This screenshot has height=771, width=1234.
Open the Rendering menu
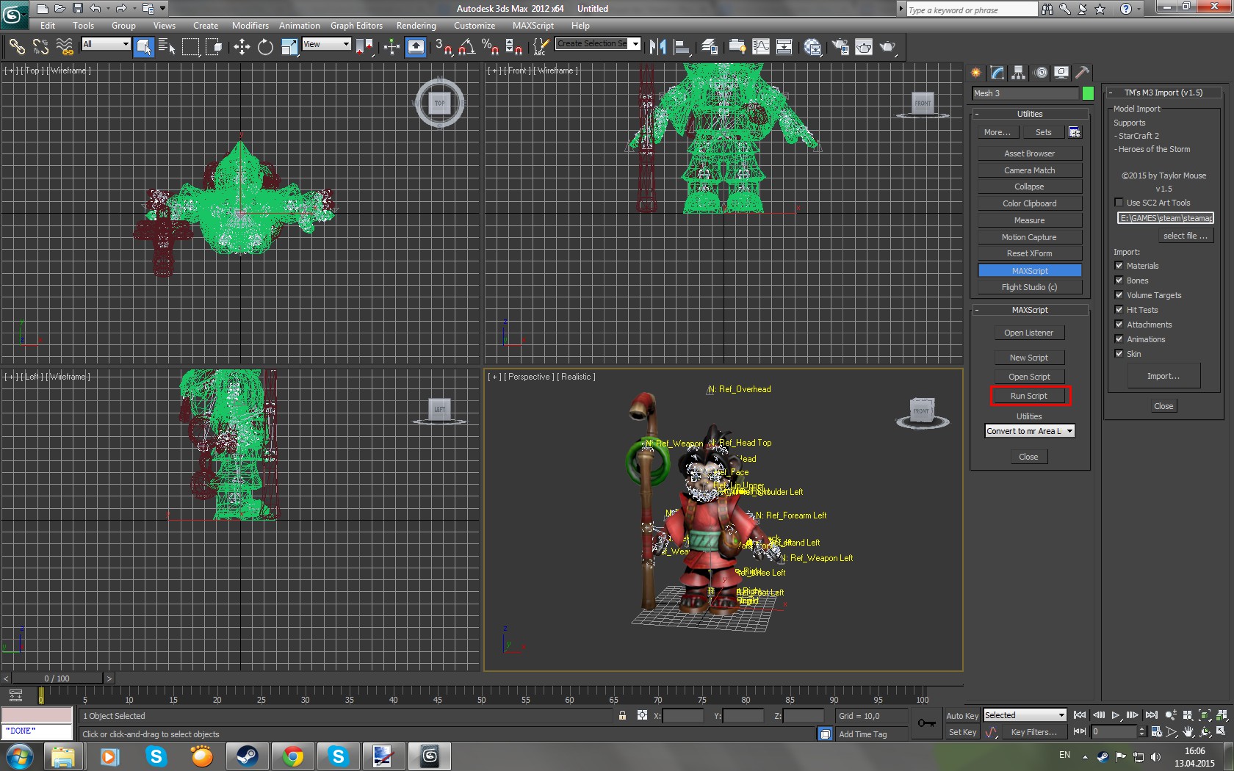(x=416, y=26)
